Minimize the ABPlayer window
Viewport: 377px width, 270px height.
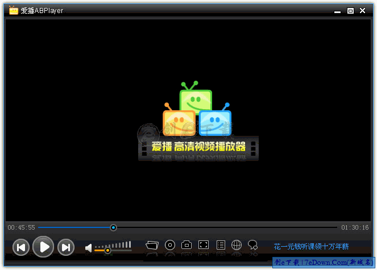[337, 12]
